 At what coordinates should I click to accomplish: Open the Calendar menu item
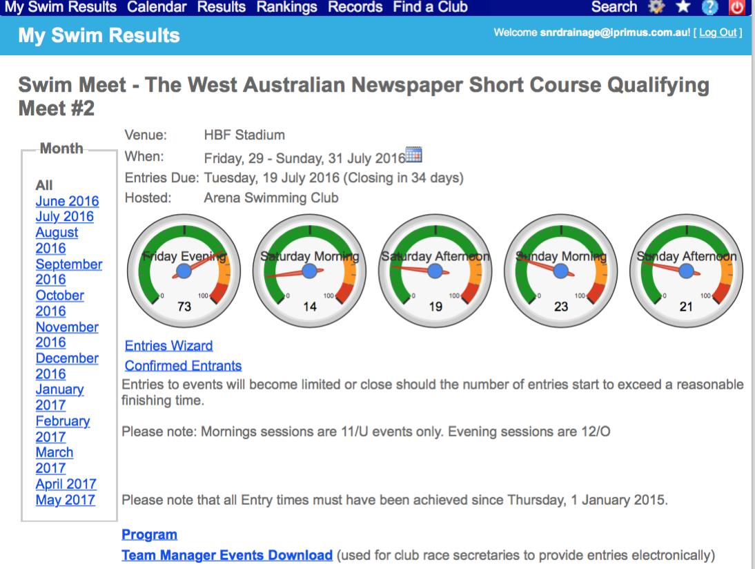[x=157, y=8]
